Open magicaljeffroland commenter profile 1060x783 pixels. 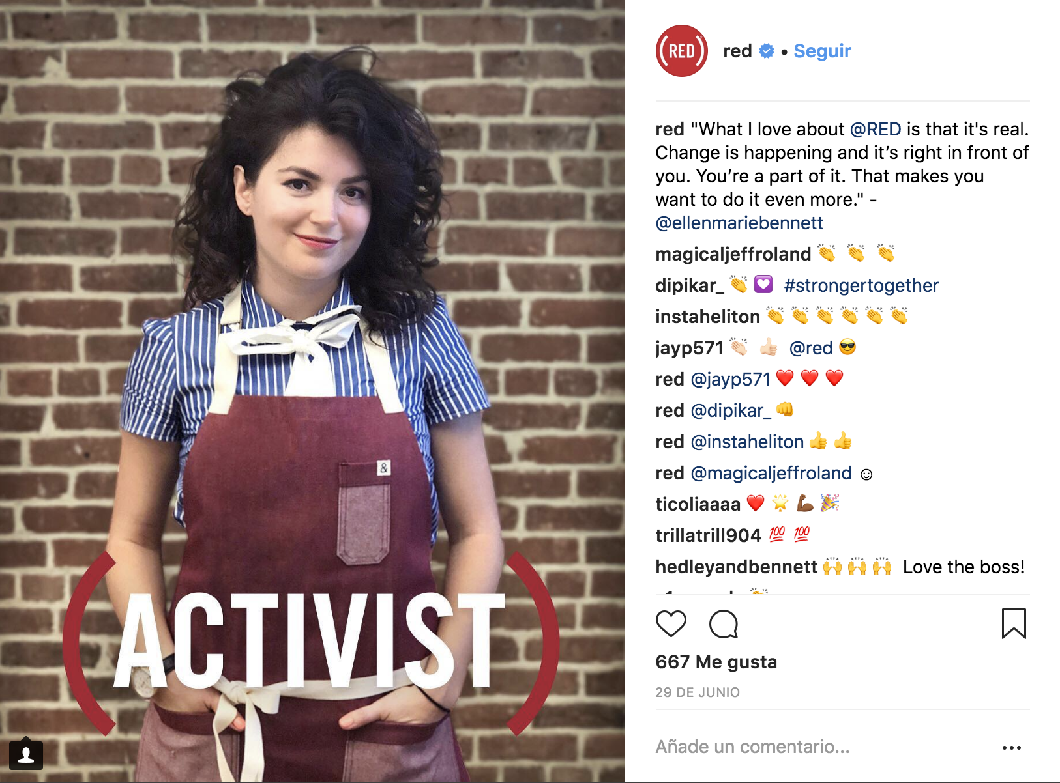[733, 254]
